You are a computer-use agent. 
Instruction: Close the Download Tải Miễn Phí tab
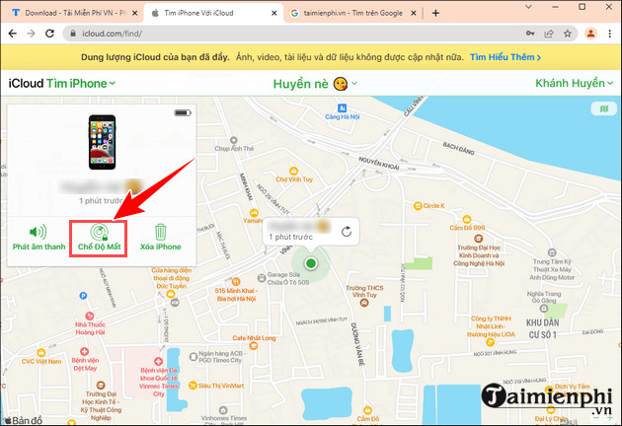click(x=135, y=13)
